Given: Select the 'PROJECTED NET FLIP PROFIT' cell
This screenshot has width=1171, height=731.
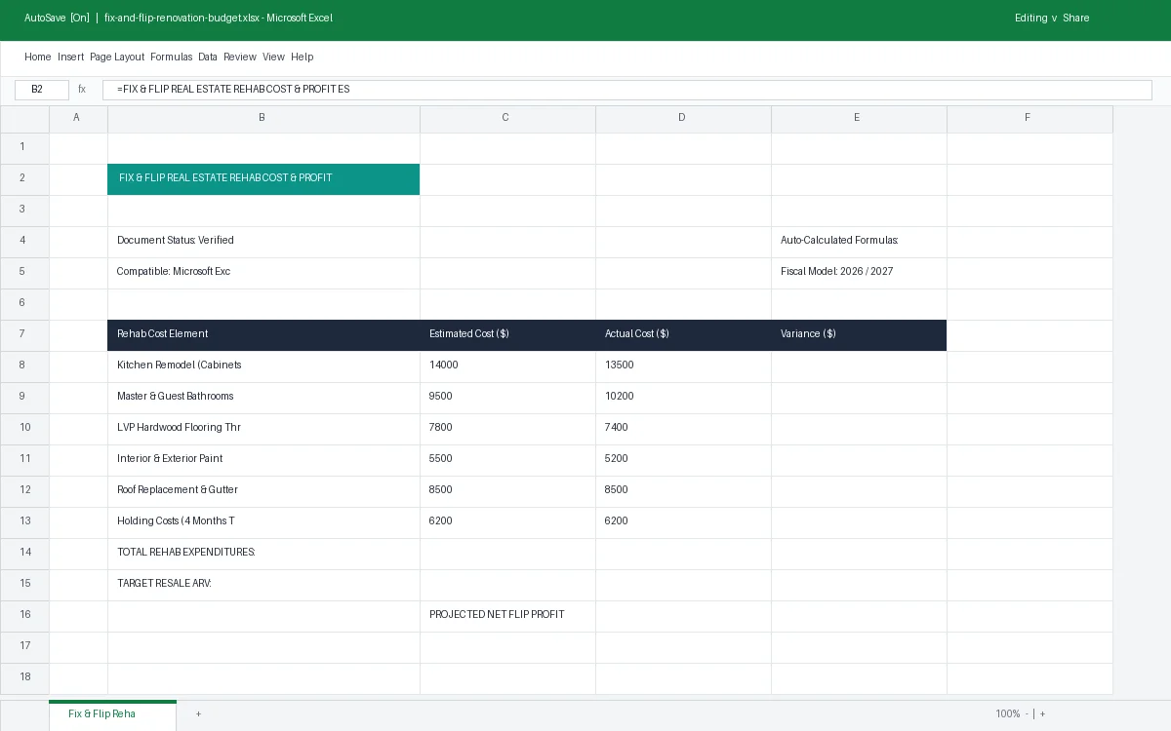Looking at the screenshot, I should (x=507, y=616).
